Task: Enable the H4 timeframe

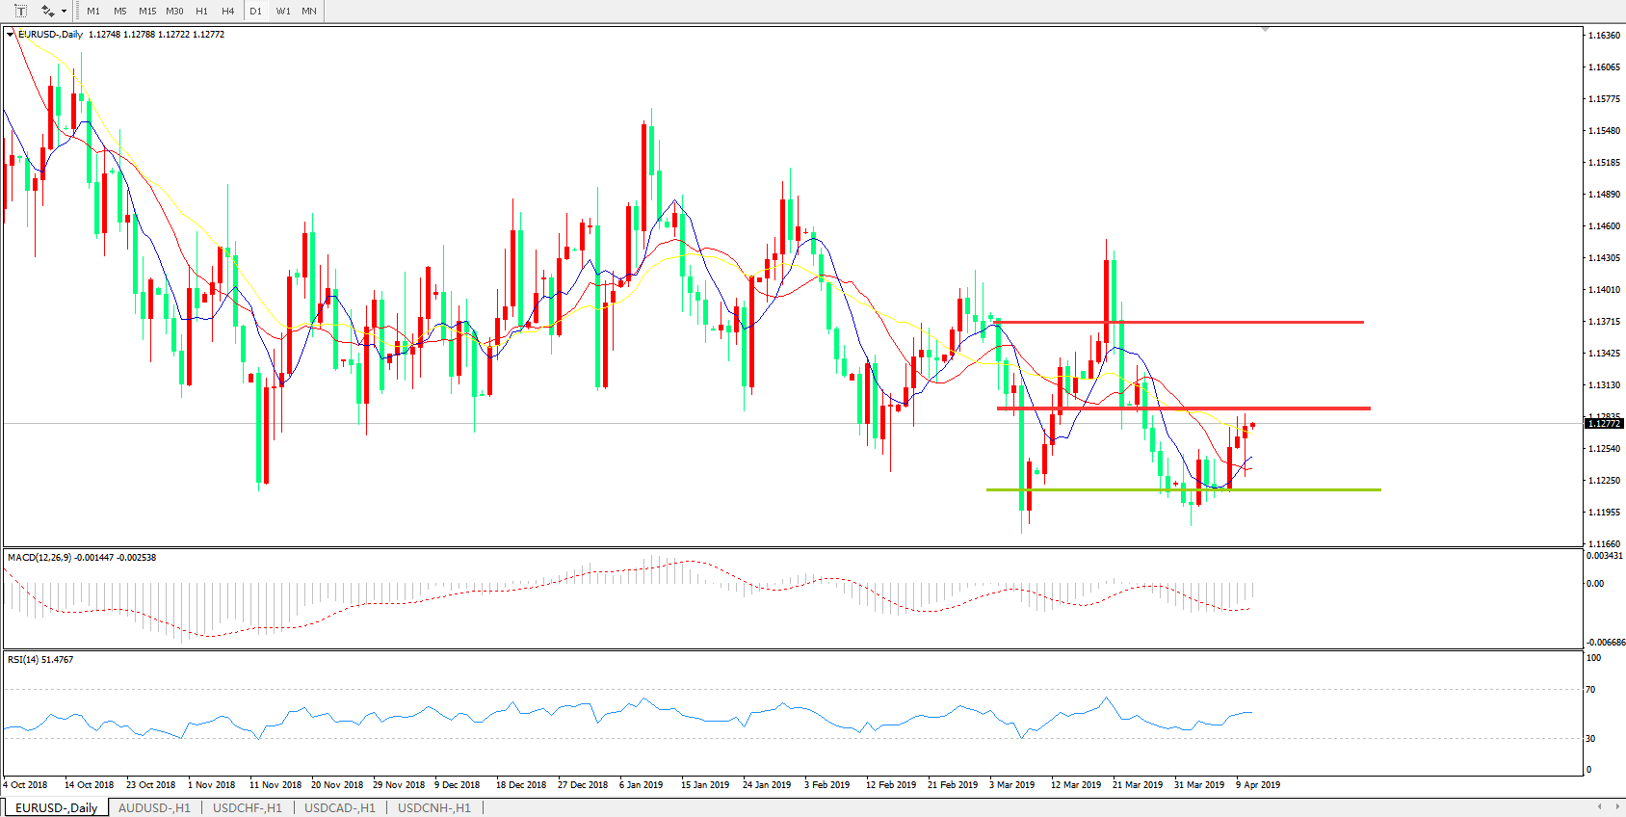Action: coord(227,12)
